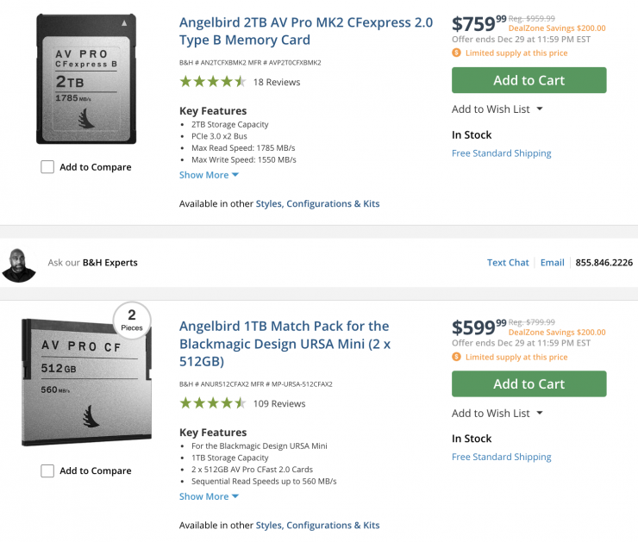
Task: Click the star rating of the 1TB Match Pack
Action: tap(212, 403)
